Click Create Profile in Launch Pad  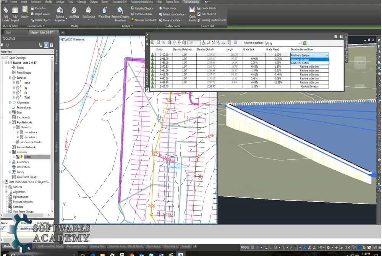coord(207,8)
